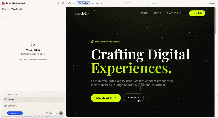This screenshot has height=118, width=218.
Task: Toggle the sidebar panel layout icon
Action: pyautogui.click(x=63, y=3)
